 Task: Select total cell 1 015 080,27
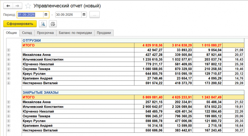(208, 45)
